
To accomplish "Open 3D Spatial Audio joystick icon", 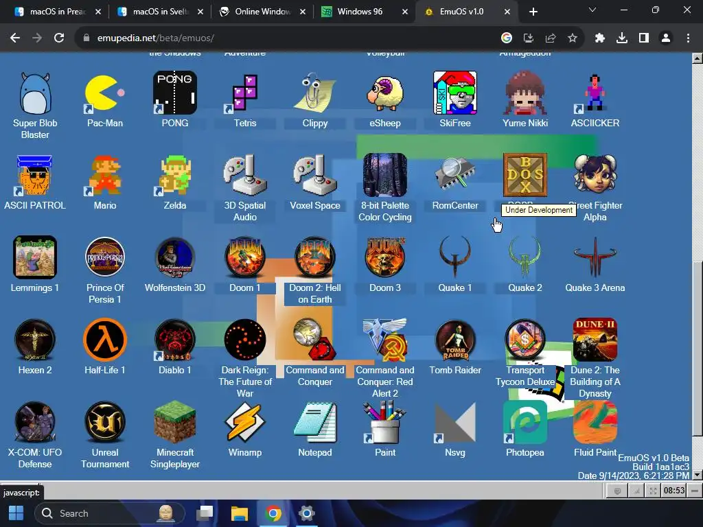I will 245,175.
